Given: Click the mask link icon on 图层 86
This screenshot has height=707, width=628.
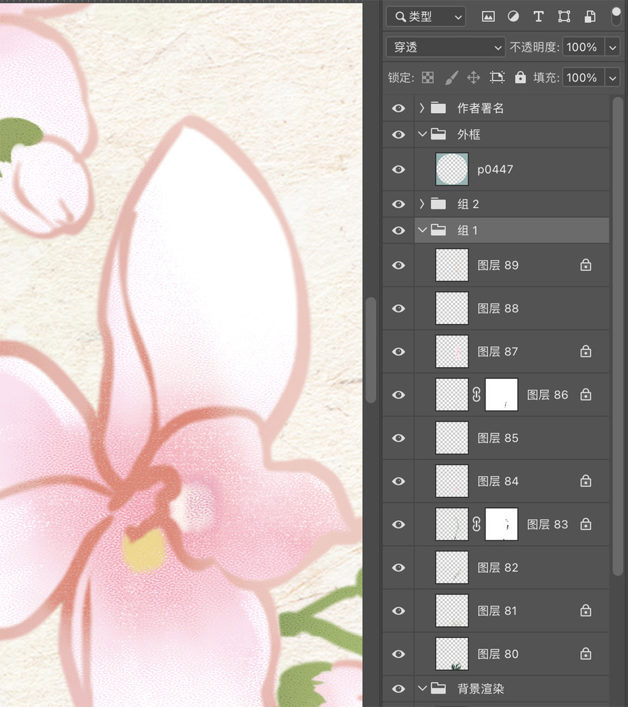Looking at the screenshot, I should pos(477,394).
